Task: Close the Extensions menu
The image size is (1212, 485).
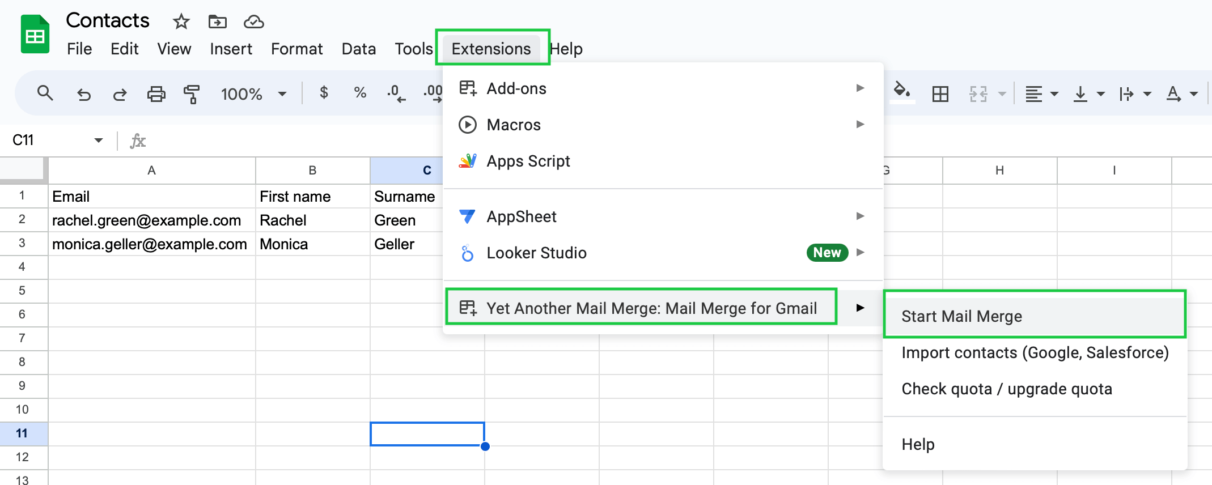Action: click(491, 49)
